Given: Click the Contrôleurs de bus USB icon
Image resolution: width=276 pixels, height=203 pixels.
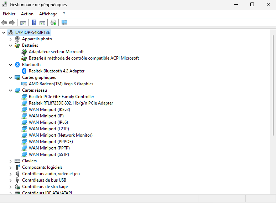Looking at the screenshot, I should [x=17, y=180].
